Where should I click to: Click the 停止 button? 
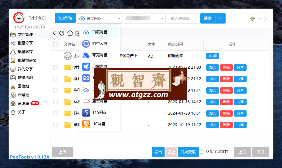[171, 152]
